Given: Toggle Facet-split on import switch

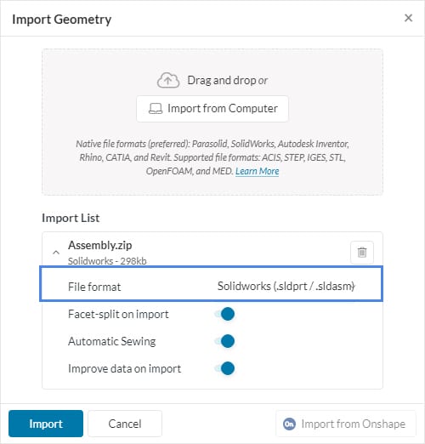Looking at the screenshot, I should pos(224,314).
